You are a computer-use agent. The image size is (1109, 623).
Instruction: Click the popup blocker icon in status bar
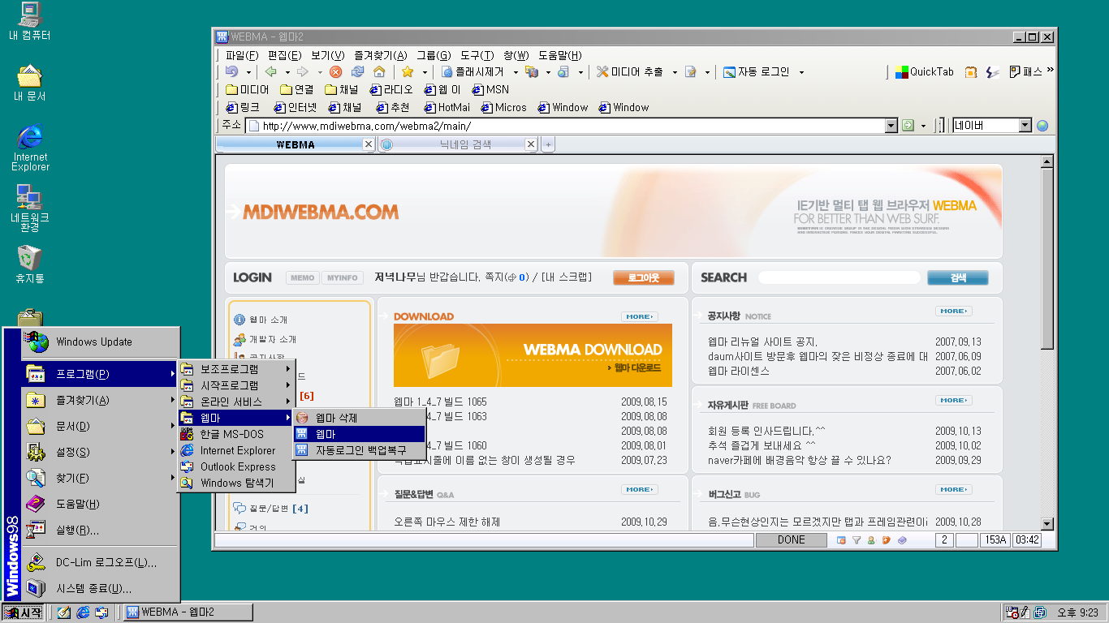click(841, 540)
